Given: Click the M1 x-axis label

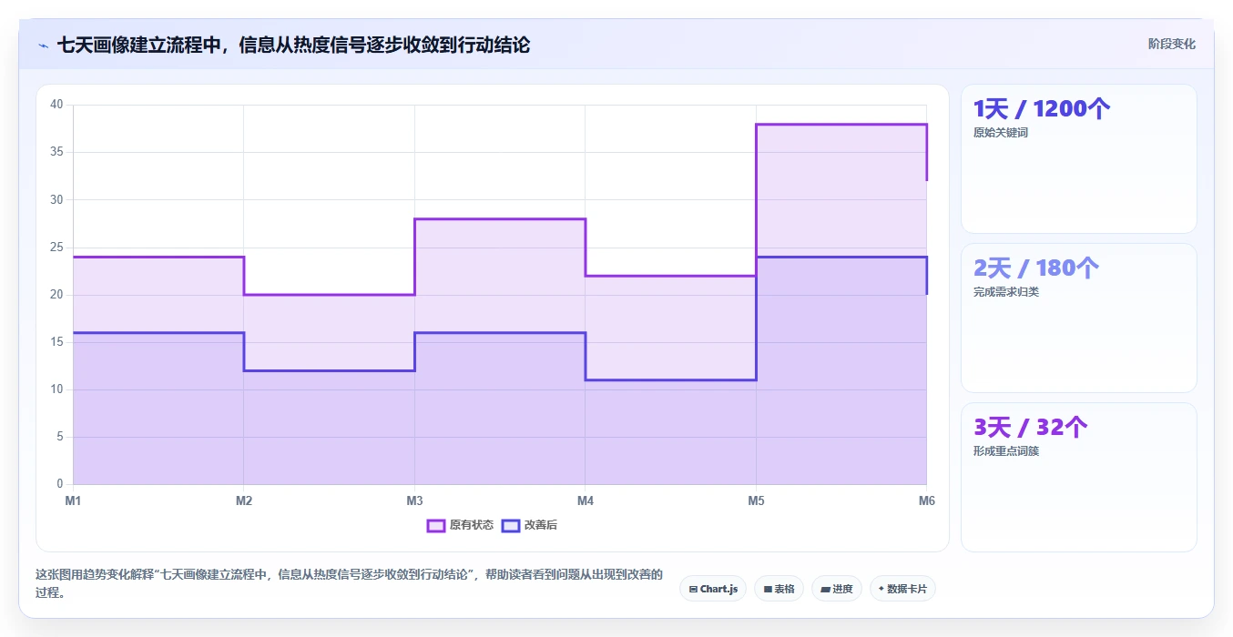Looking at the screenshot, I should (x=73, y=500).
